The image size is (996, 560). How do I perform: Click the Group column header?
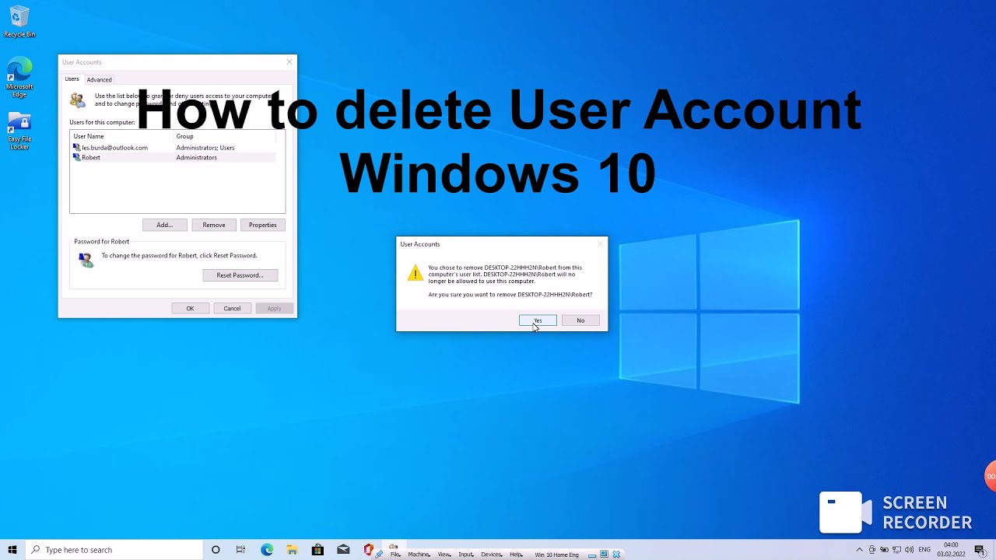point(224,136)
